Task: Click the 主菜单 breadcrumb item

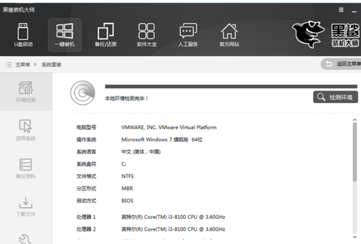Action: tap(23, 64)
